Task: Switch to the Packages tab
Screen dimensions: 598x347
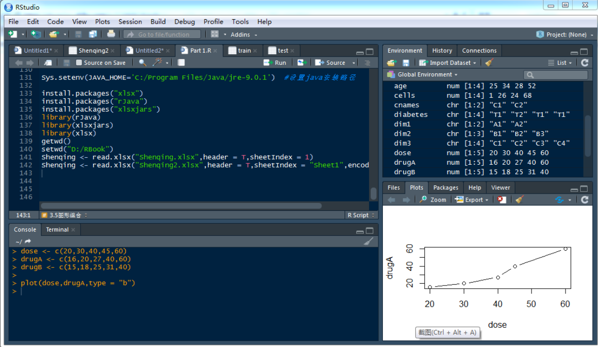Action: [x=446, y=188]
